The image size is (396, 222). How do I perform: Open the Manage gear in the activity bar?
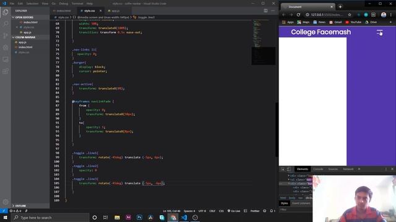[x=6, y=202]
